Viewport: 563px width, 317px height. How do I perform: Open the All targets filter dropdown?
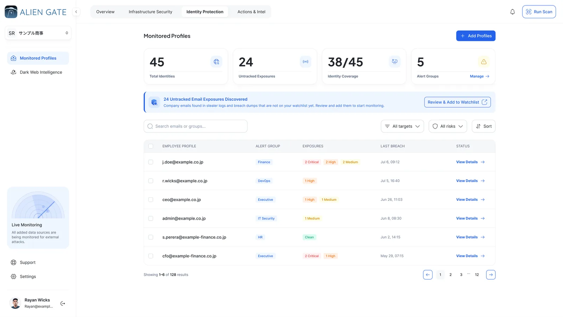click(x=402, y=126)
